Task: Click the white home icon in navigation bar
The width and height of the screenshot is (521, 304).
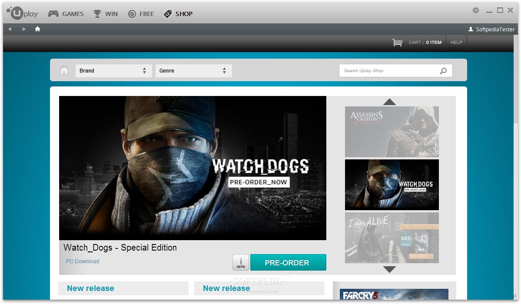Action: point(37,29)
